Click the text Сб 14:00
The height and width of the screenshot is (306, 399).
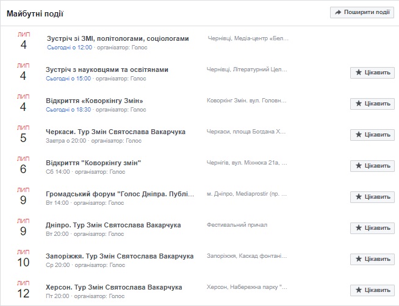[58, 172]
